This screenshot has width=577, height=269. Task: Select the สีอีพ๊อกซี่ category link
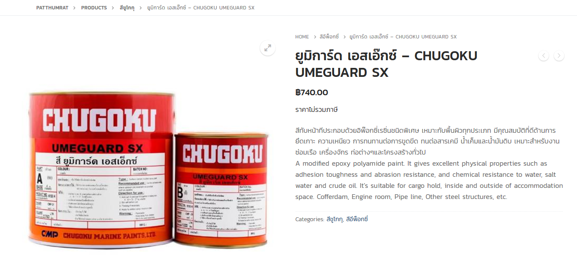pos(357,219)
